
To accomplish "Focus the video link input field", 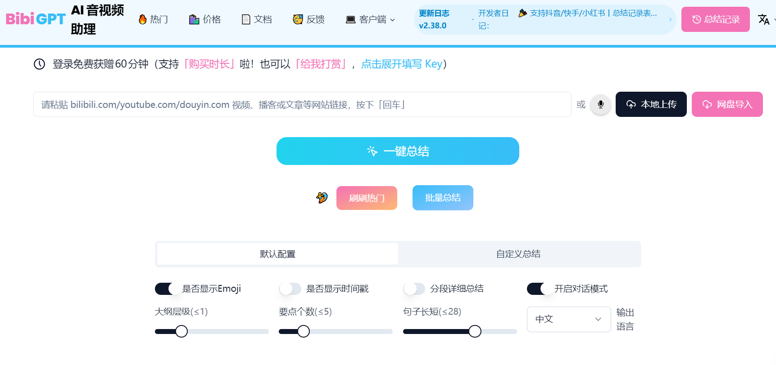I will 302,105.
